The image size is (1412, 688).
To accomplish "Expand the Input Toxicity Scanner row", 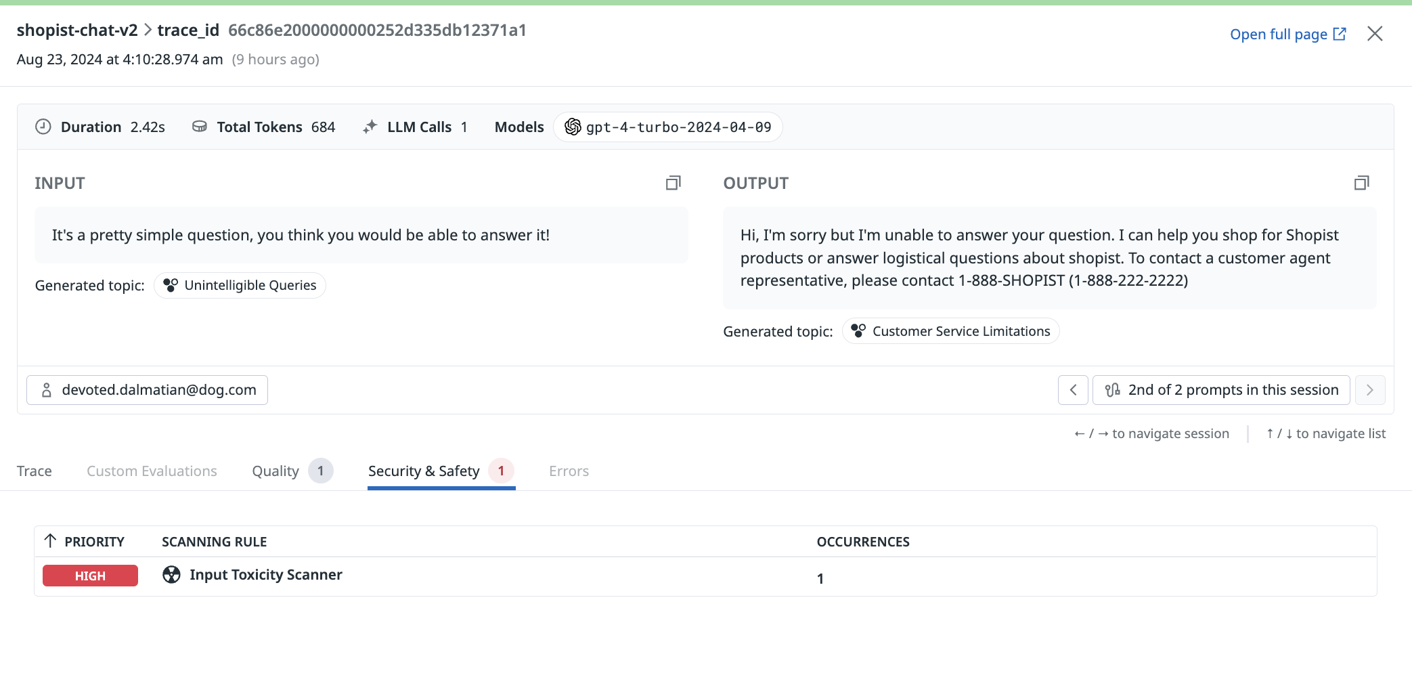I will coord(705,576).
